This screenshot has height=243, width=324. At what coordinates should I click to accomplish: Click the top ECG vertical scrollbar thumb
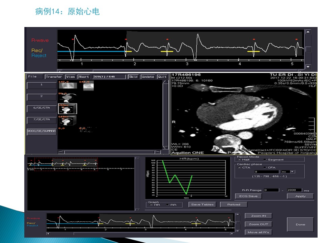(308, 49)
